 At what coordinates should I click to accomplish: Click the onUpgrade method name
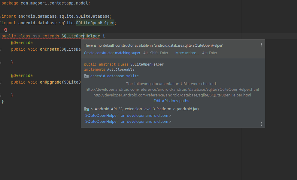pyautogui.click(x=51, y=82)
